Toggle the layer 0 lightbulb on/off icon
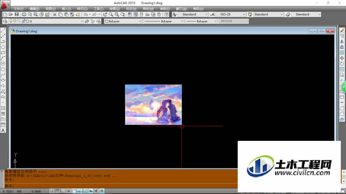Screen dimensions: 346x194 (x=11, y=21)
